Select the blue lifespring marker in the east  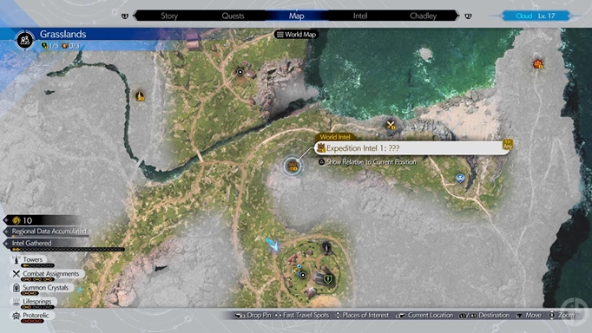tap(460, 178)
